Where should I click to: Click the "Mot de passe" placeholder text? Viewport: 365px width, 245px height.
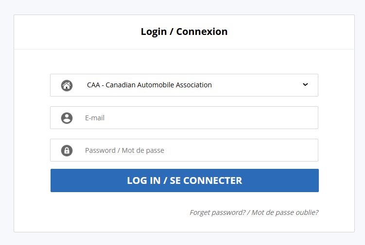point(143,150)
